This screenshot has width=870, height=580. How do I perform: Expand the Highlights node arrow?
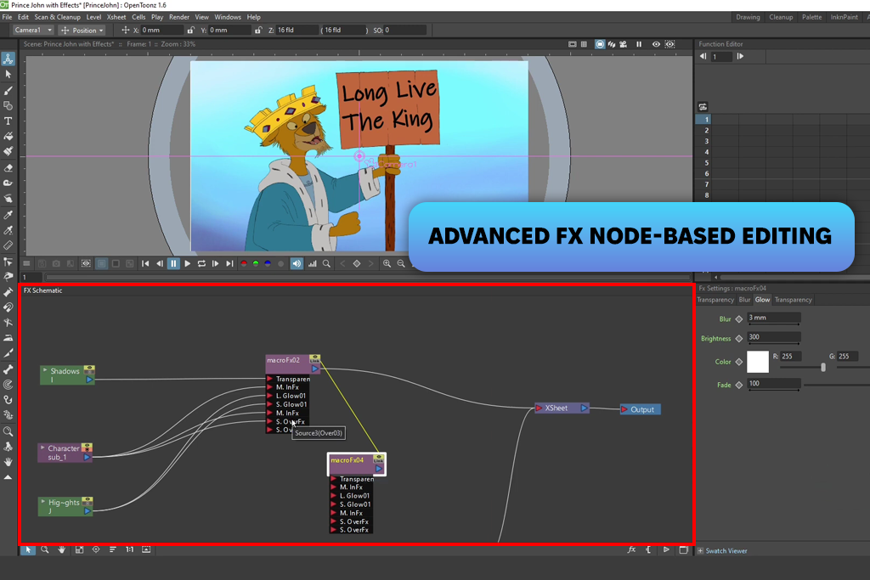coord(43,501)
